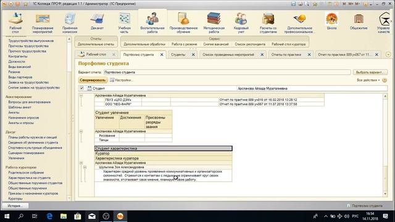This screenshot has height=222, width=395.
Task: Launch Edge browser from taskbar
Action: [49, 216]
